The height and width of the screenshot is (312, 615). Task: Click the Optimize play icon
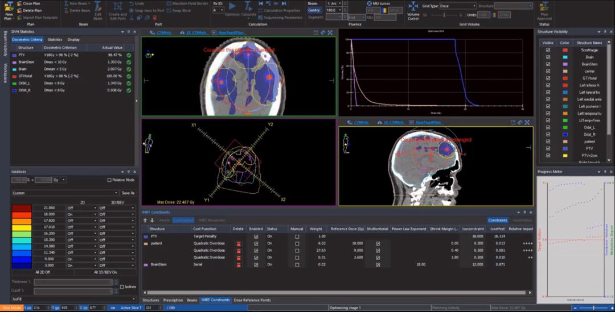(232, 6)
